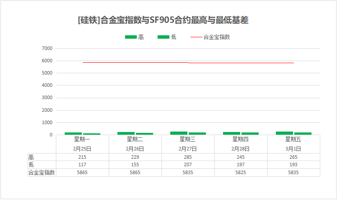Click the 2月27日 date label
The image size is (337, 200).
[x=188, y=149]
